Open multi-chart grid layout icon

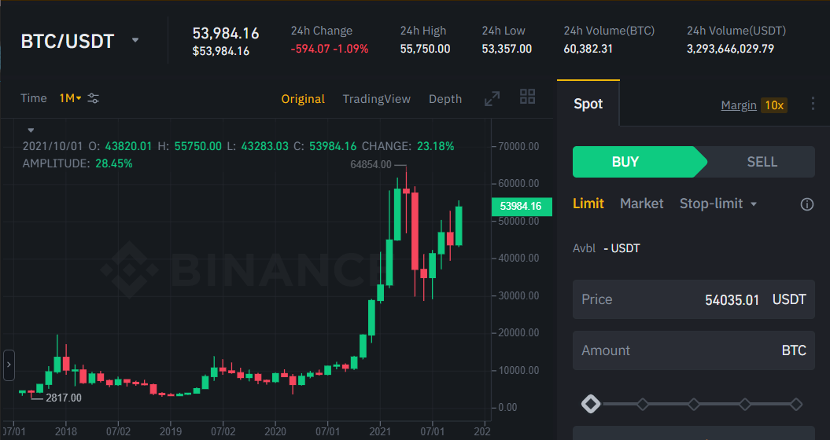coord(527,96)
